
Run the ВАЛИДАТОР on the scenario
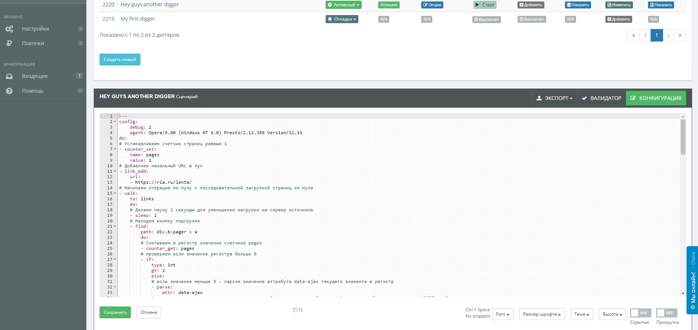(601, 98)
